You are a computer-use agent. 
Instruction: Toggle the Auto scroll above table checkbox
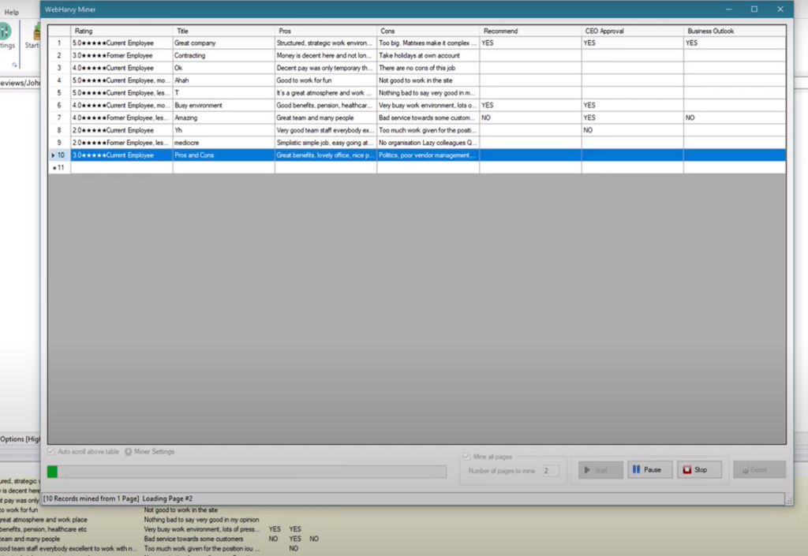pos(52,452)
